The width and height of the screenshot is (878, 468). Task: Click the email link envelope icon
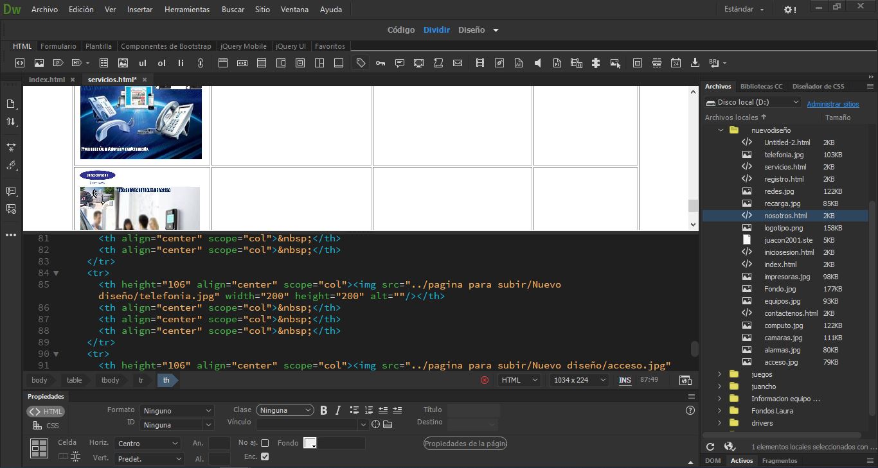[x=458, y=63]
